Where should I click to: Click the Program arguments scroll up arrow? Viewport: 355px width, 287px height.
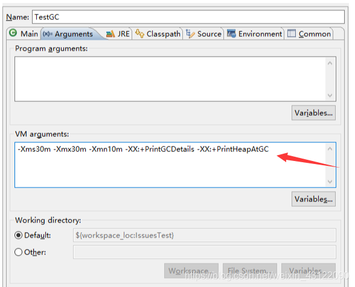point(330,63)
